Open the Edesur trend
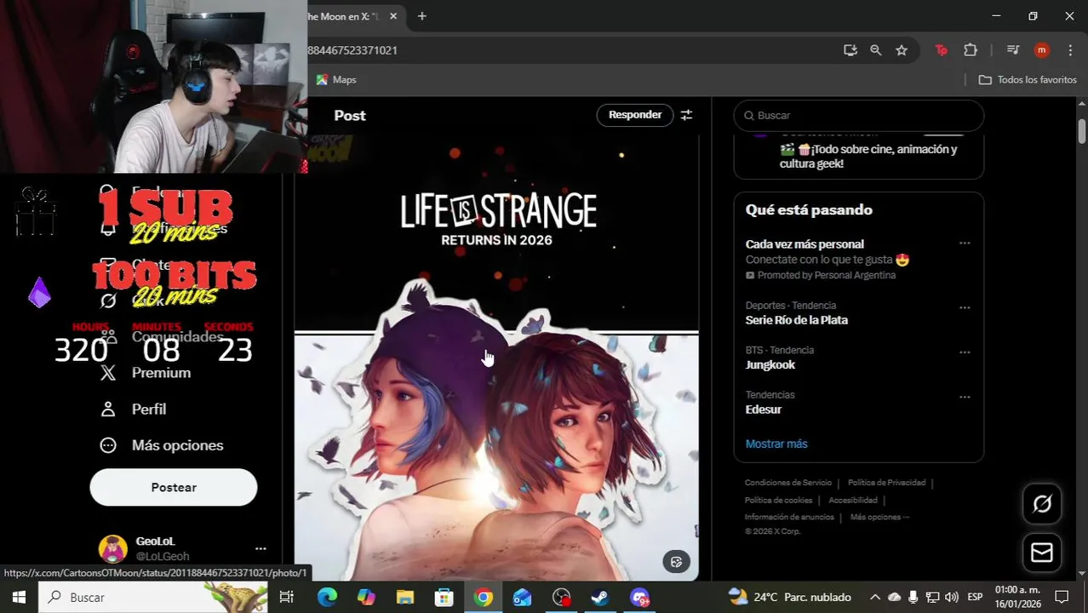The height and width of the screenshot is (613, 1088). [763, 410]
